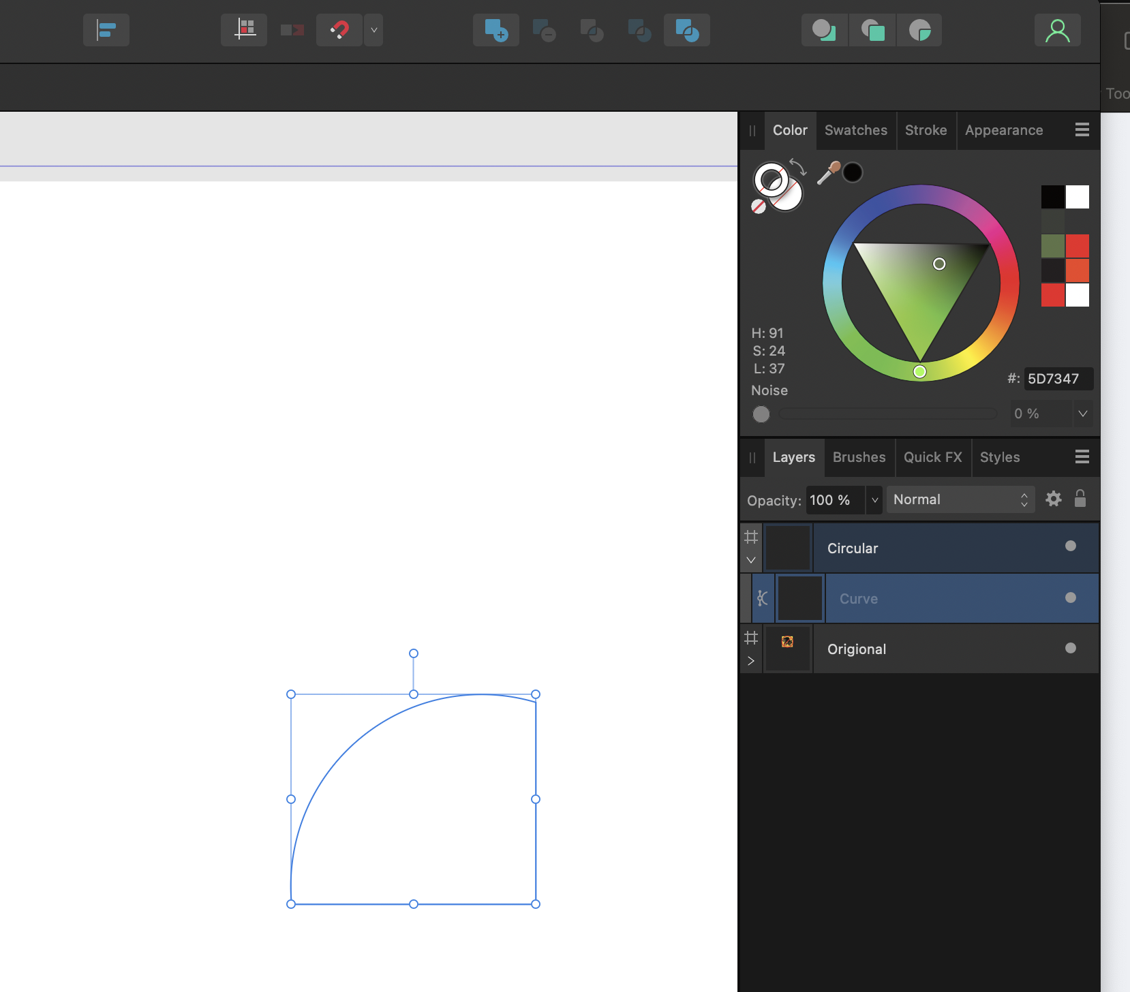
Task: Click the Noise 0 % value field
Action: pyautogui.click(x=1040, y=414)
